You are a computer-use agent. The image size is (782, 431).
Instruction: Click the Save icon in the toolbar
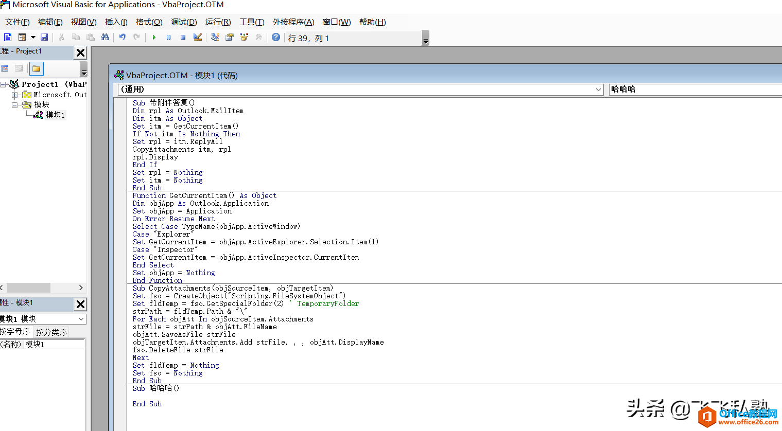tap(44, 37)
